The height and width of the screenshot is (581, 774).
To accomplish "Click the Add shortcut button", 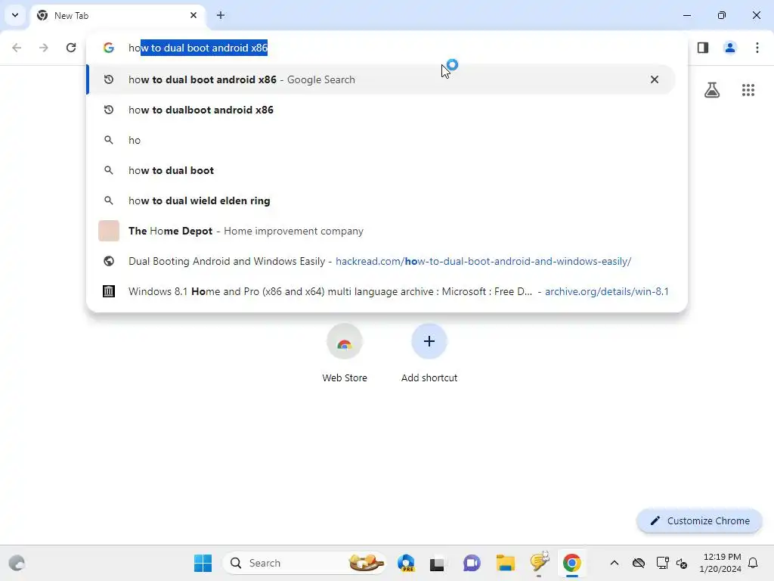I will click(429, 353).
